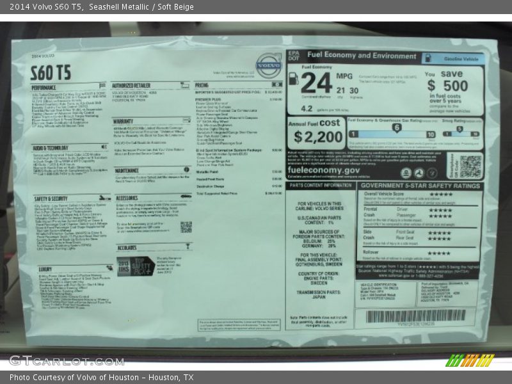This screenshot has height=384, width=512.
Task: Click the '21' city MPG value
Action: pyautogui.click(x=340, y=90)
